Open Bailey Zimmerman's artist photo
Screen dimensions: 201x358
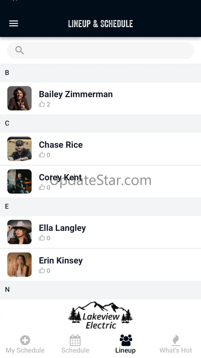tap(19, 98)
